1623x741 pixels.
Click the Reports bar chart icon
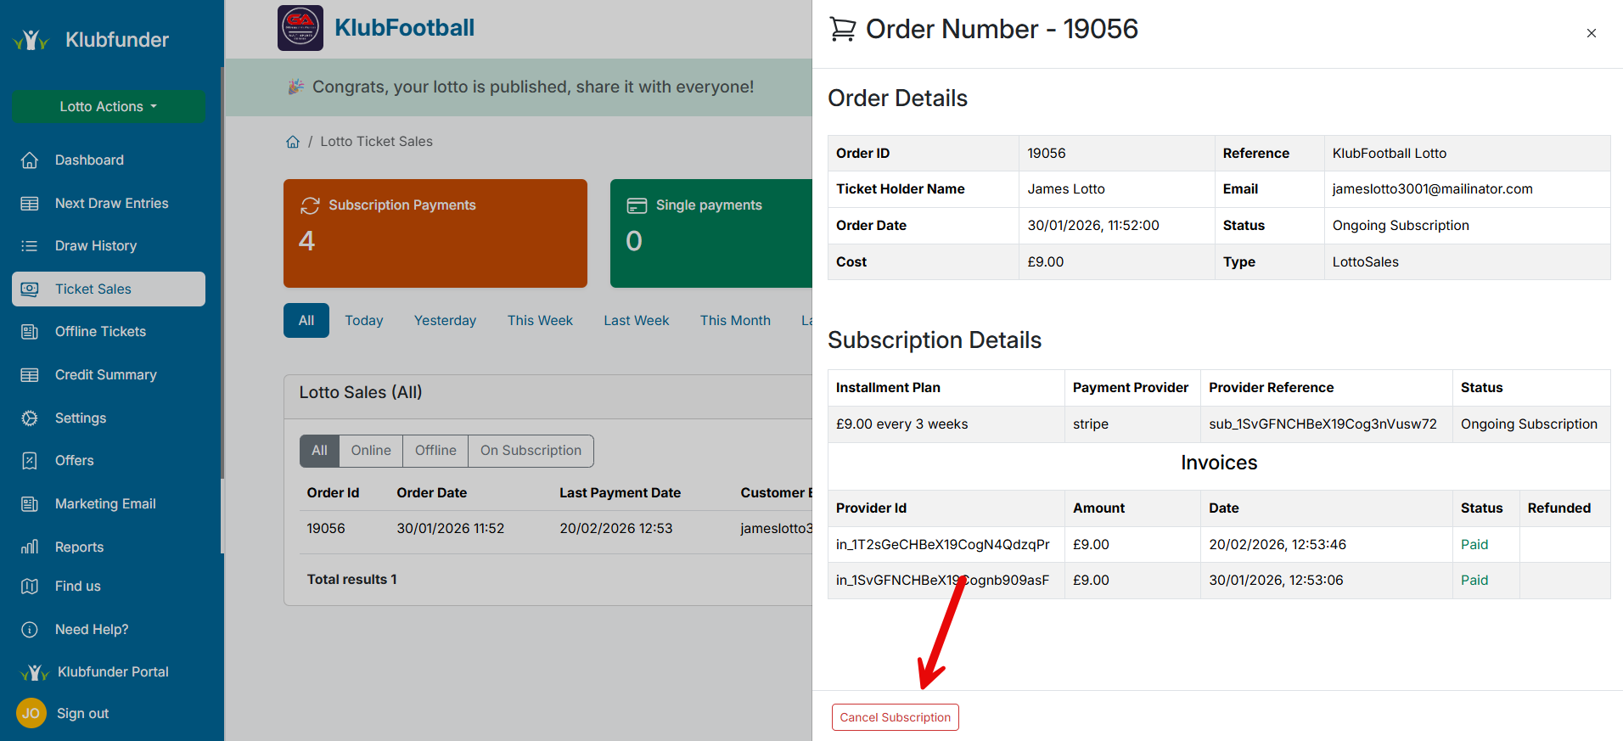click(30, 547)
